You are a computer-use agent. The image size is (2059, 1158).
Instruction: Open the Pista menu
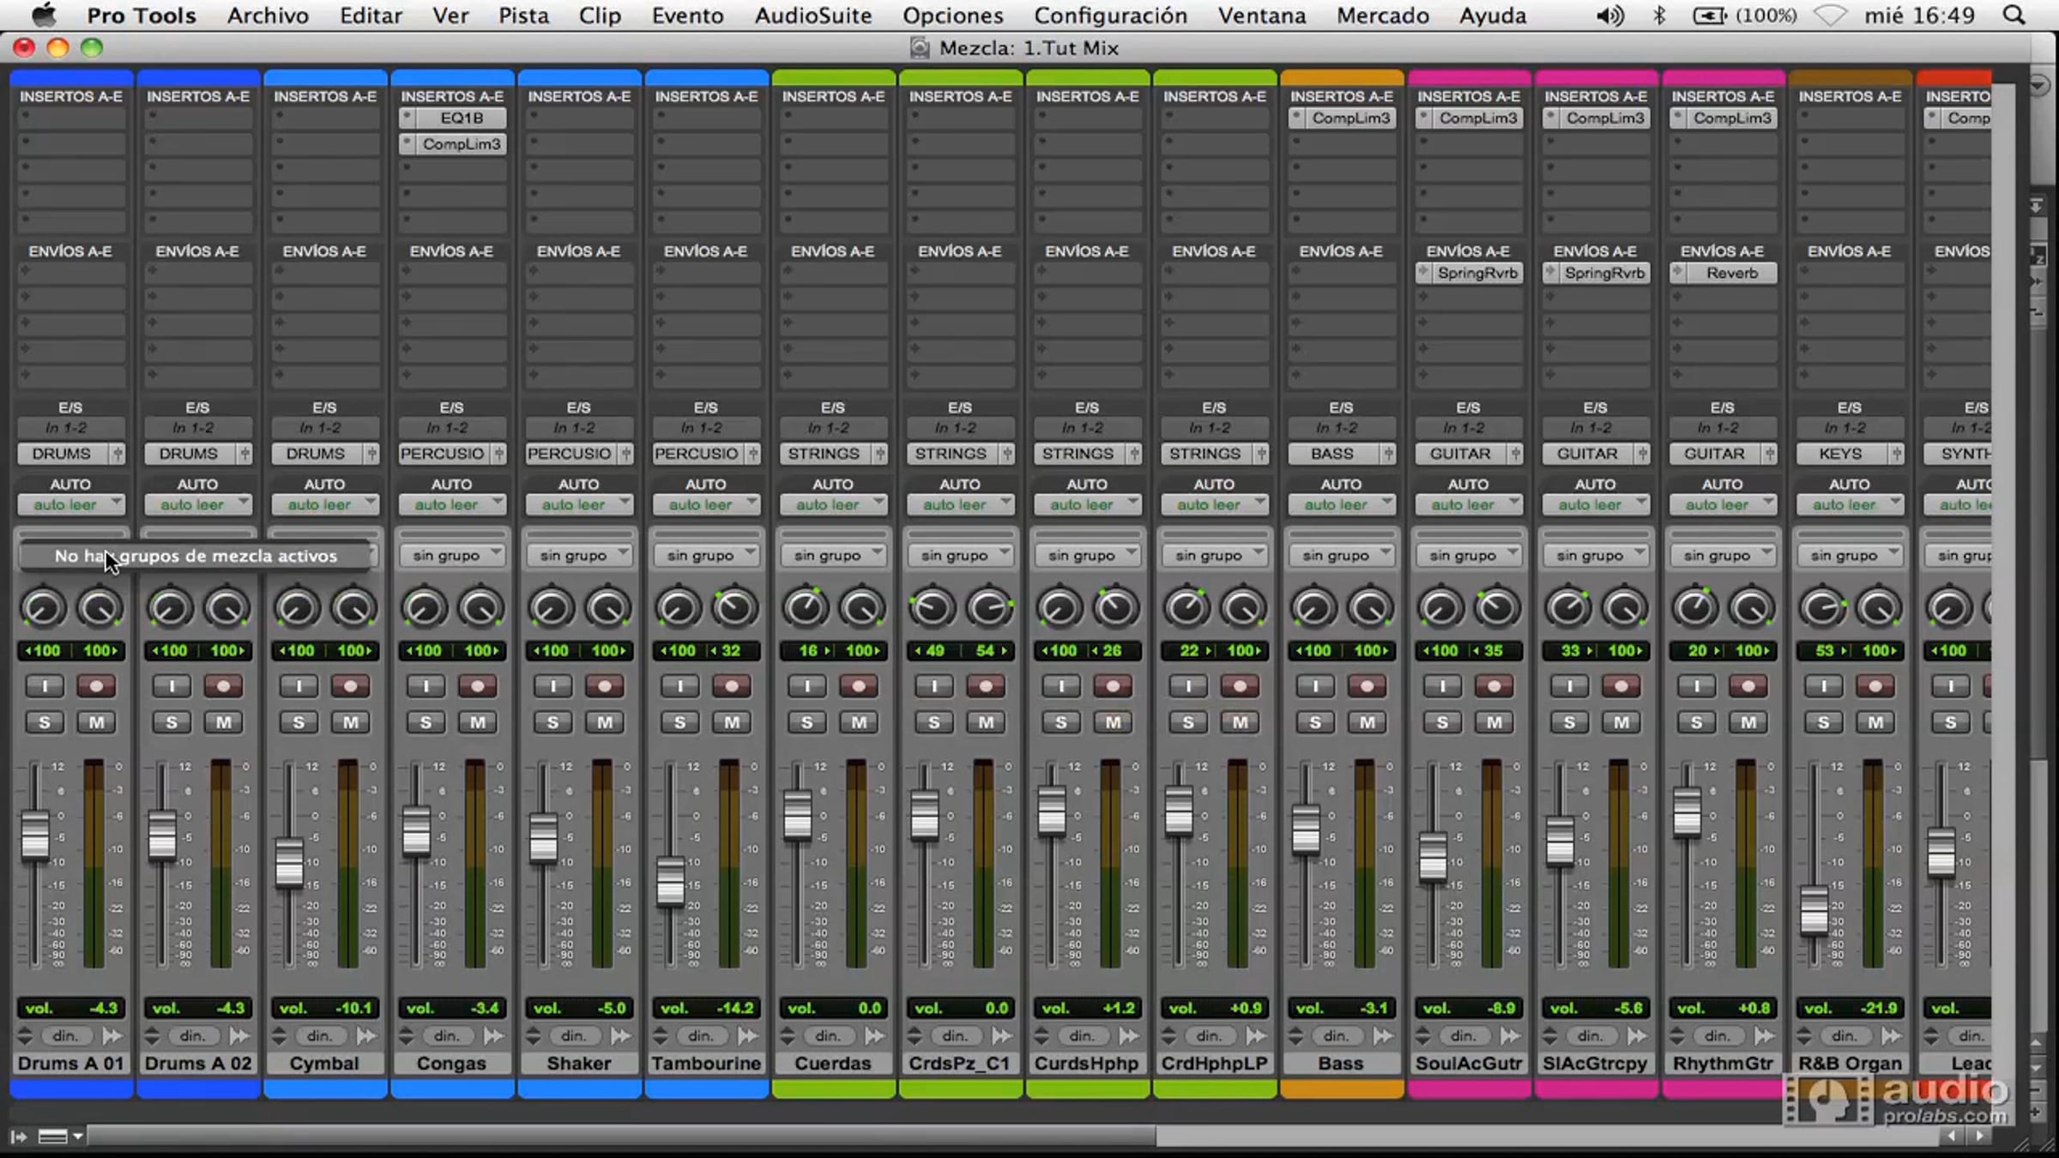click(x=523, y=15)
